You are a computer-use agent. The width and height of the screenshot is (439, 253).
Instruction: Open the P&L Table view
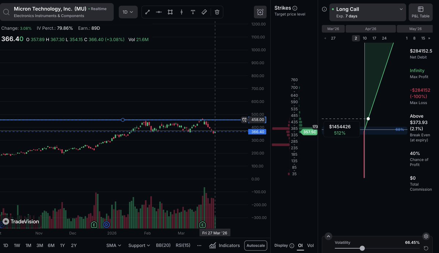(x=420, y=12)
